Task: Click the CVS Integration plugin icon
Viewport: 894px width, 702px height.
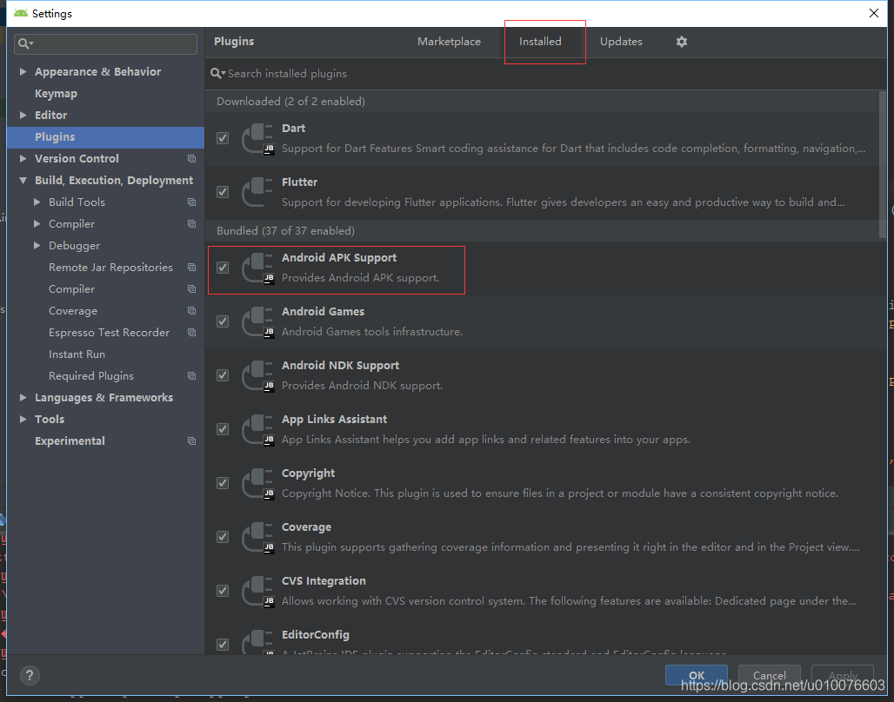Action: (258, 591)
